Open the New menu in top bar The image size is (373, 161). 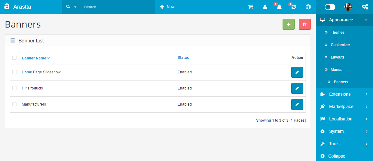[167, 7]
